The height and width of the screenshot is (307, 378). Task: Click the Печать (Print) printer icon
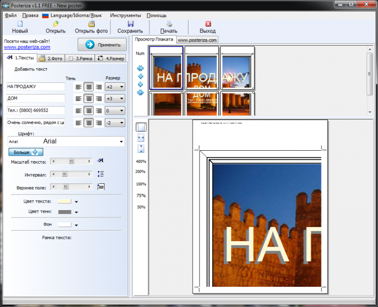tap(169, 24)
